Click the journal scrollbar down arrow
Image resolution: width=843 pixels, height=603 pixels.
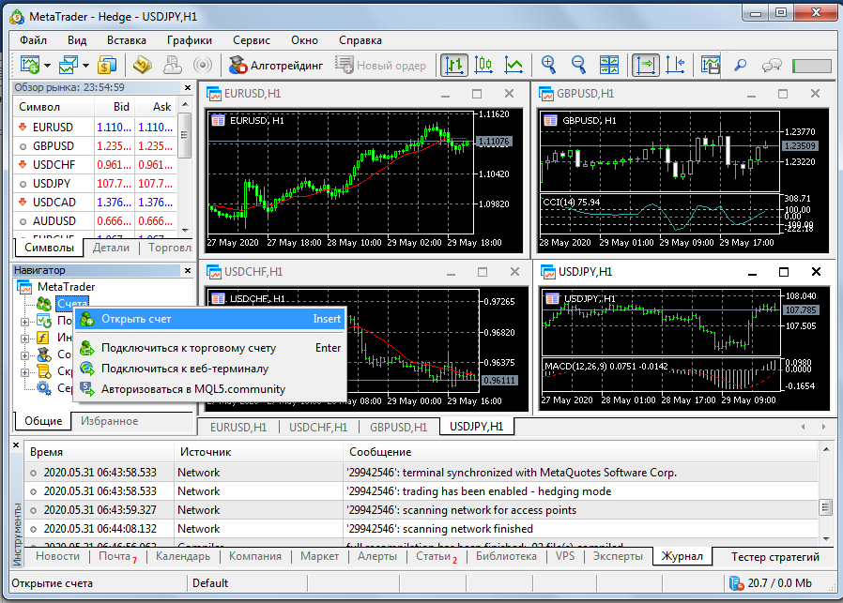826,538
